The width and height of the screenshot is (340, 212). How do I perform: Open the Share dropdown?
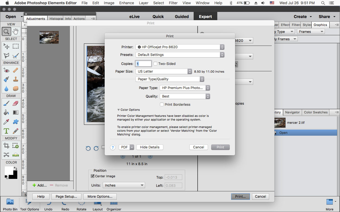point(327,16)
